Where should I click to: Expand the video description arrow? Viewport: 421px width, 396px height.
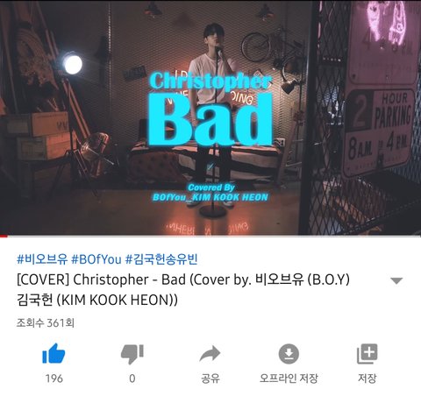pyautogui.click(x=396, y=280)
